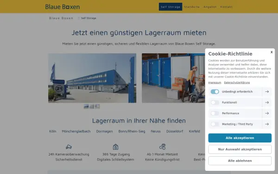Choose the Köln location
The width and height of the screenshot is (278, 174).
(53, 131)
